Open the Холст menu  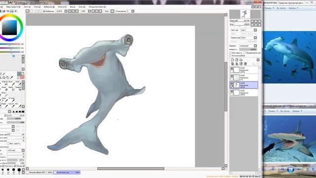27,7
